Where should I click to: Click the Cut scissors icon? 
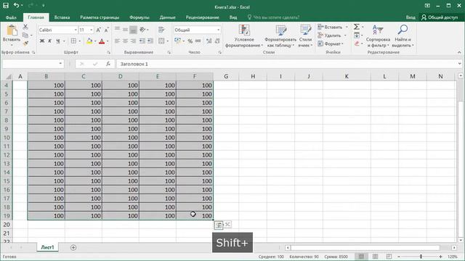[x=25, y=28]
